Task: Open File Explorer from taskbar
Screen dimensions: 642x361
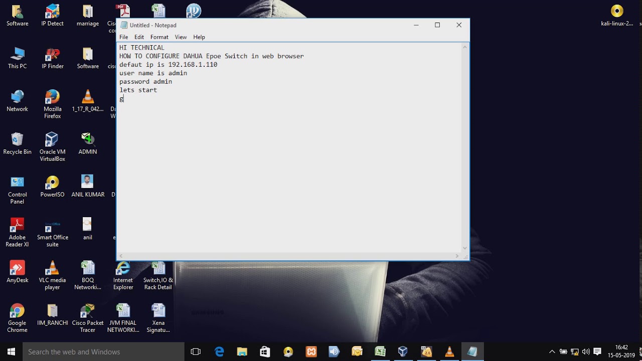Action: (x=242, y=351)
